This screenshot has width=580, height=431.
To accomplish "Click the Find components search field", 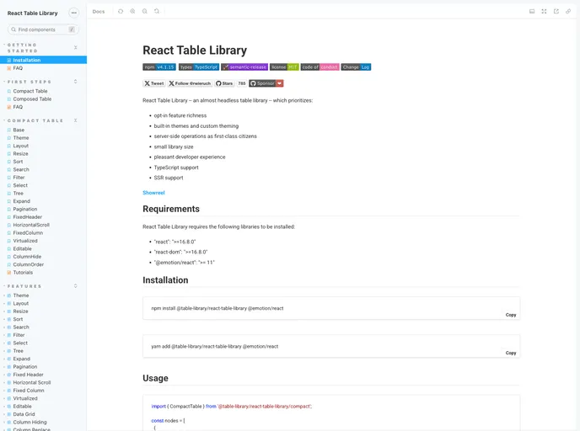I will [43, 29].
